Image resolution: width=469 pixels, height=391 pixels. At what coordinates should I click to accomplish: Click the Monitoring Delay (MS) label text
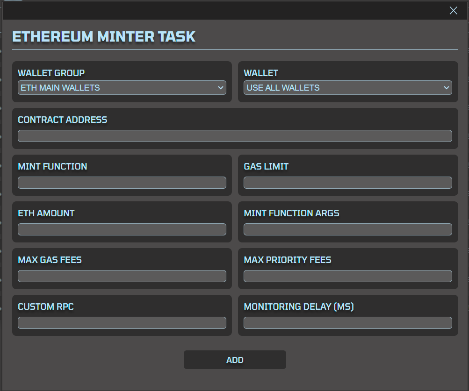(299, 306)
